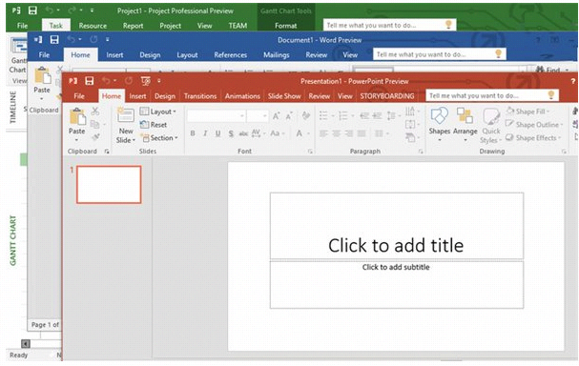Click the 'Click to add subtitle' placeholder
This screenshot has height=366, width=579.
397,284
